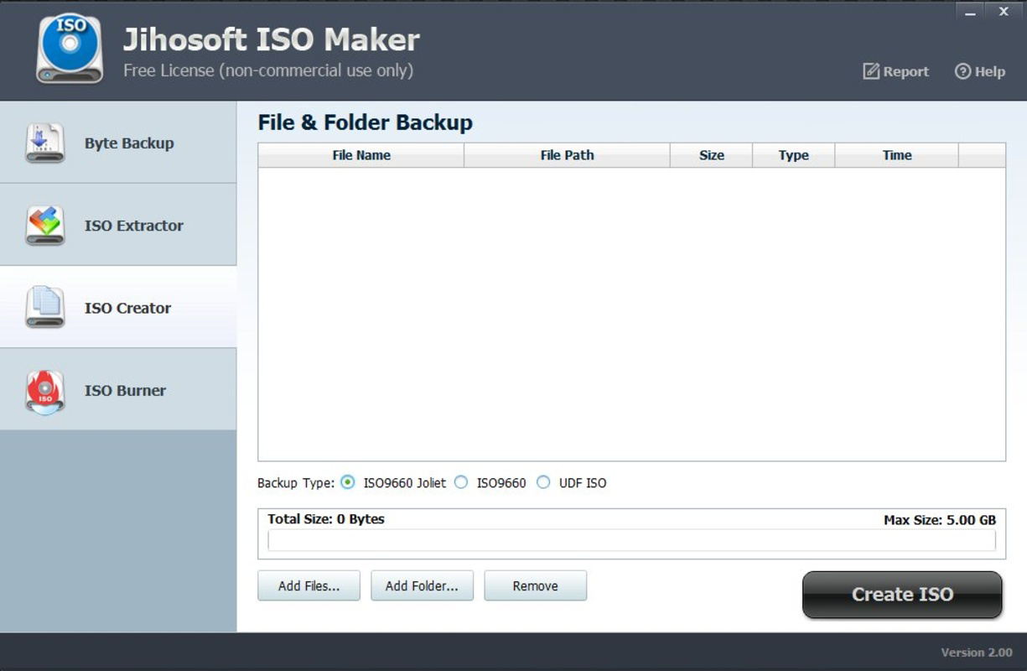The image size is (1027, 671).
Task: Select the ISO Creator tab
Action: click(x=118, y=307)
